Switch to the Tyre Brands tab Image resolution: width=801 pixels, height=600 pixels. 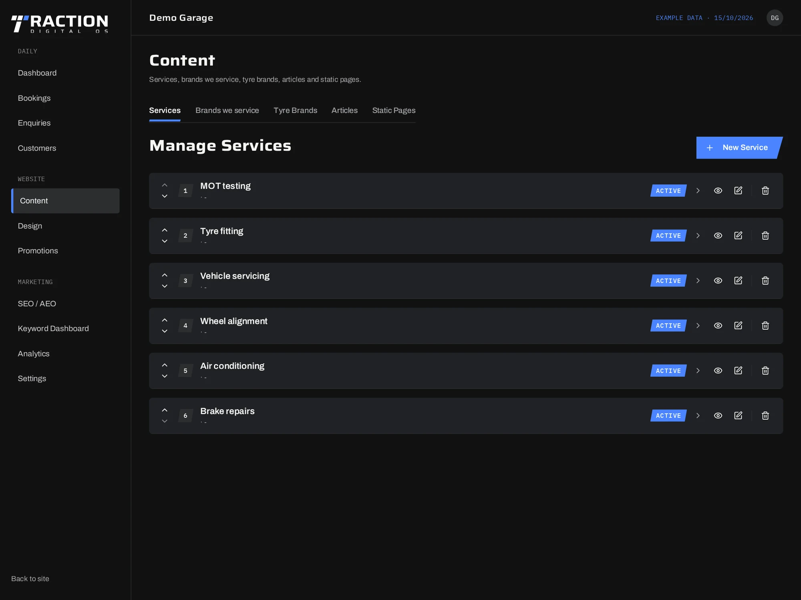[295, 110]
